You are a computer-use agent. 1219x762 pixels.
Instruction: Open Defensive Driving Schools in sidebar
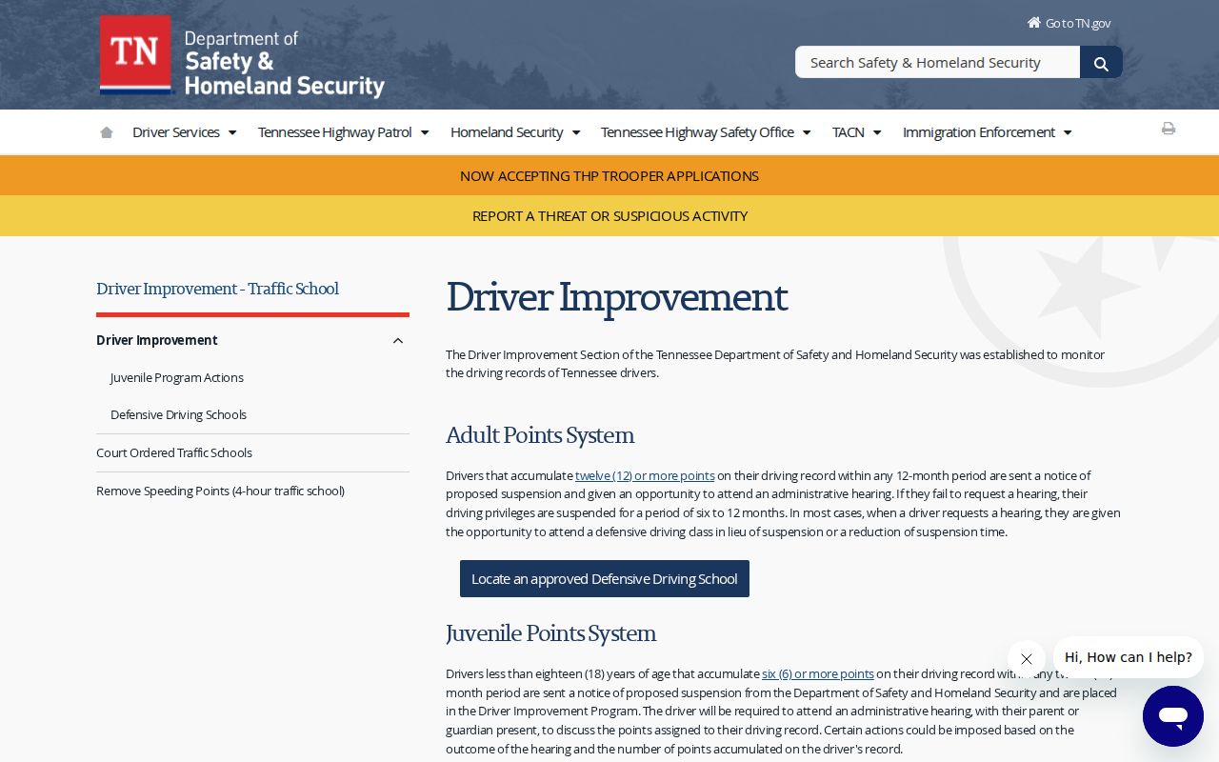(178, 415)
